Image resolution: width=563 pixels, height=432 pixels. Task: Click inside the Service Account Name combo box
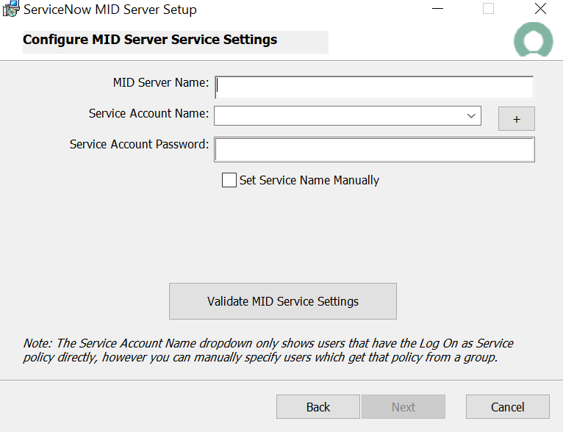[x=338, y=116]
